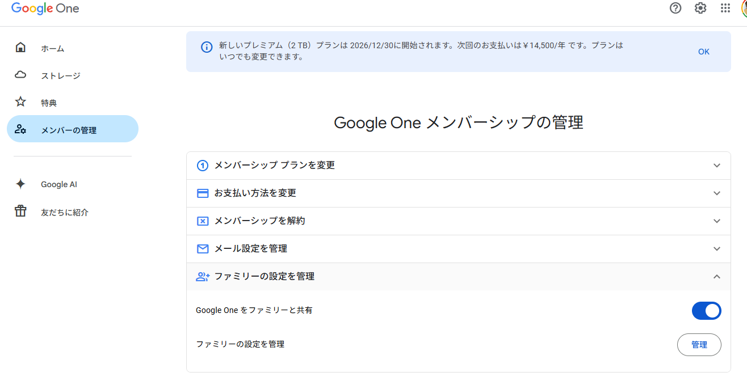Expand お支払い方法を変更 section
The image size is (747, 385).
point(458,193)
